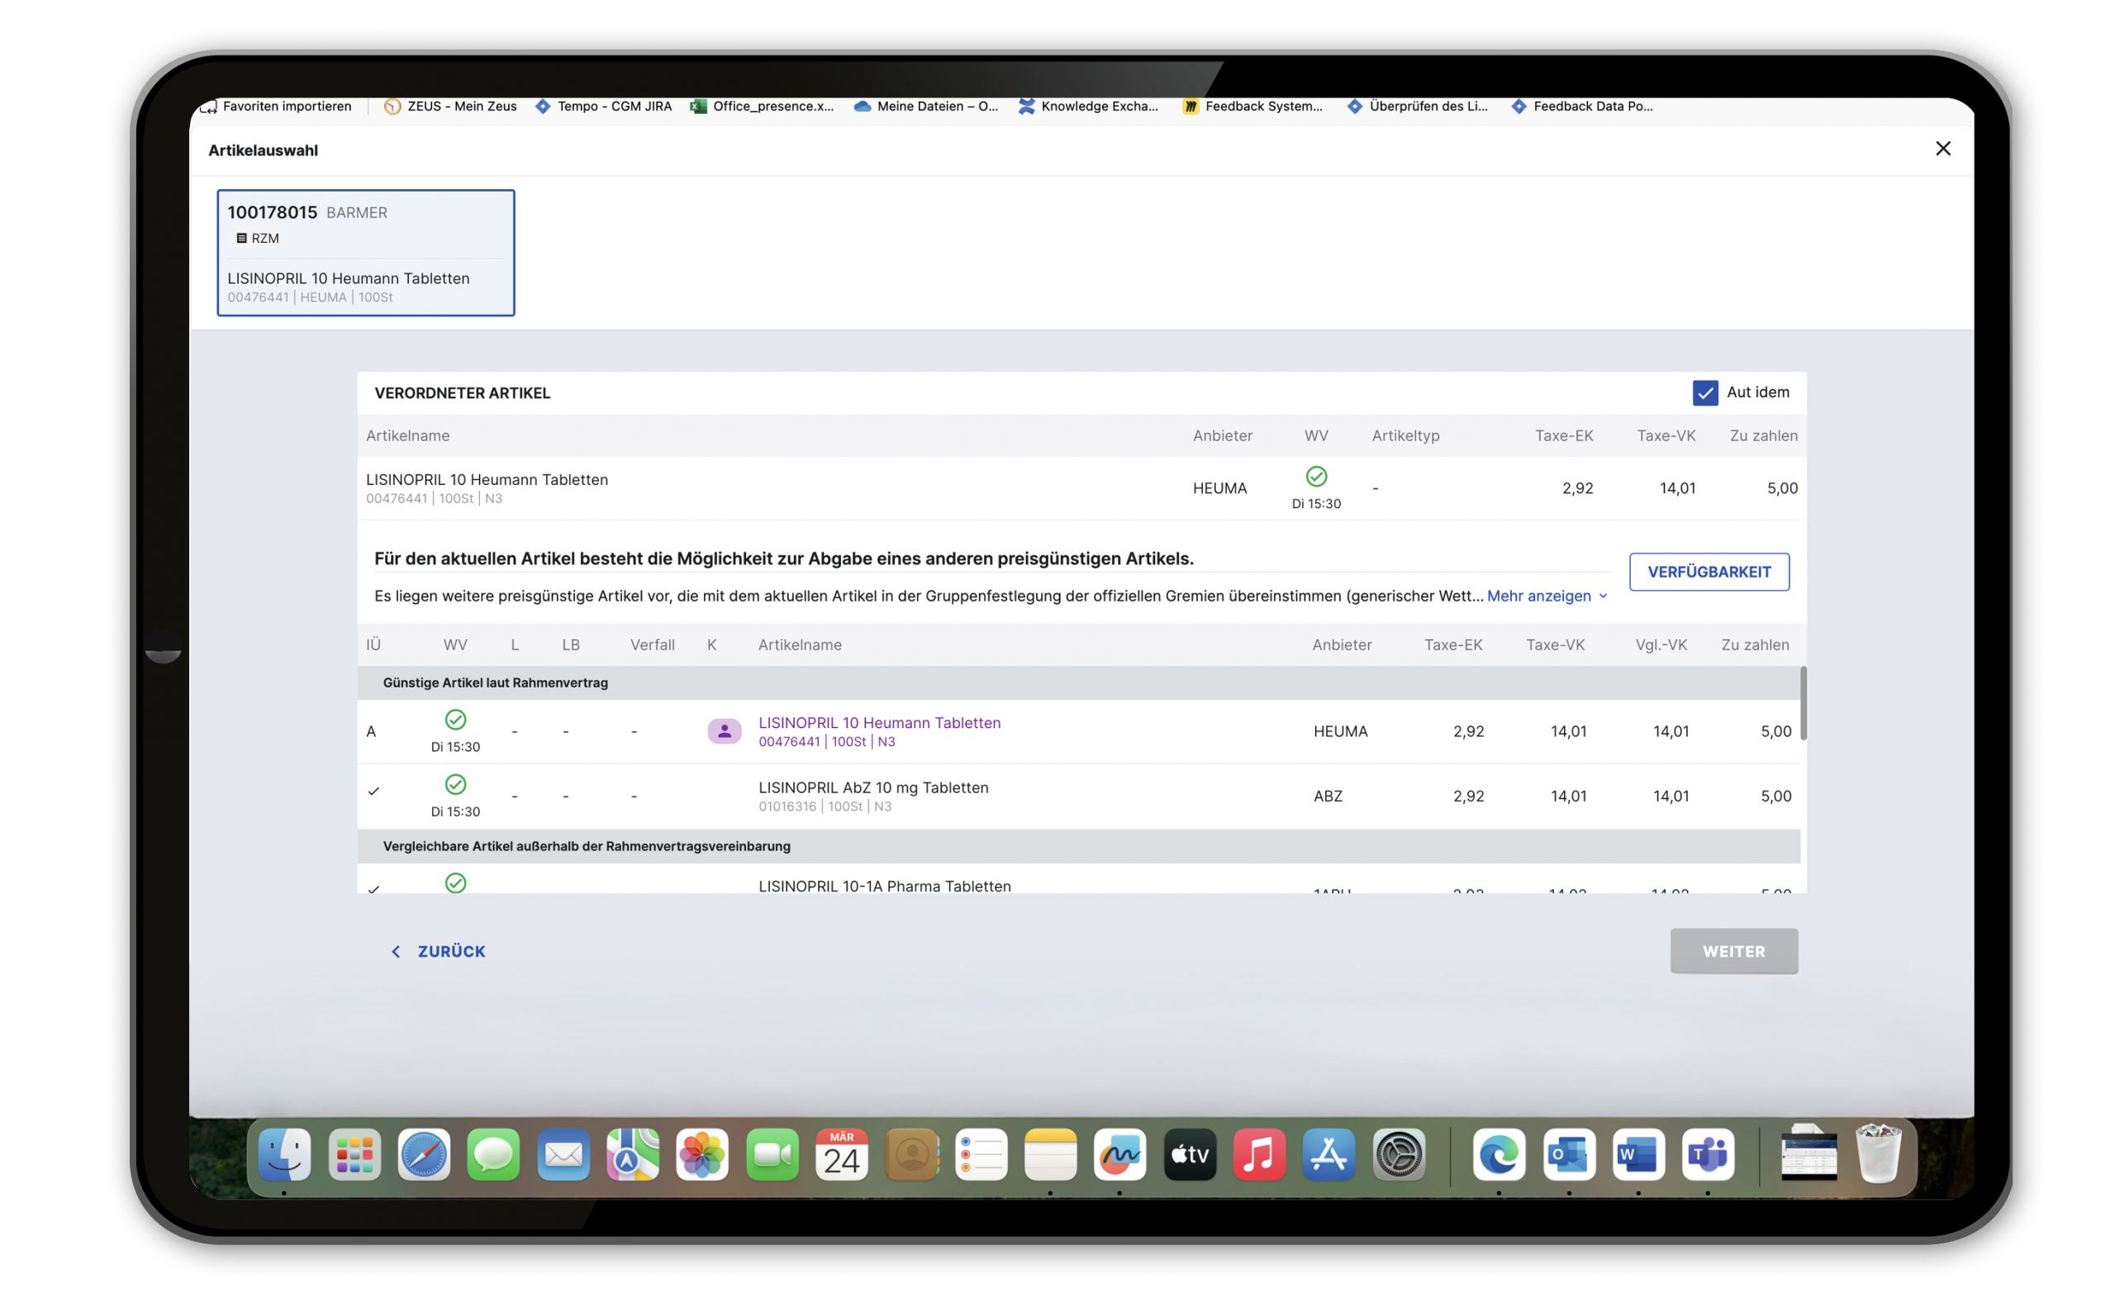The width and height of the screenshot is (2115, 1308).
Task: Click the purple customer icon for Heumann
Action: [x=724, y=732]
